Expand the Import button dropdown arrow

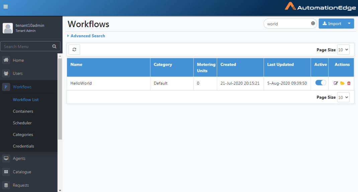coord(349,23)
